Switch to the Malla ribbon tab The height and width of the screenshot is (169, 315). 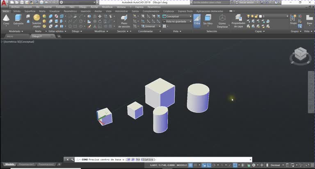pos(42,11)
